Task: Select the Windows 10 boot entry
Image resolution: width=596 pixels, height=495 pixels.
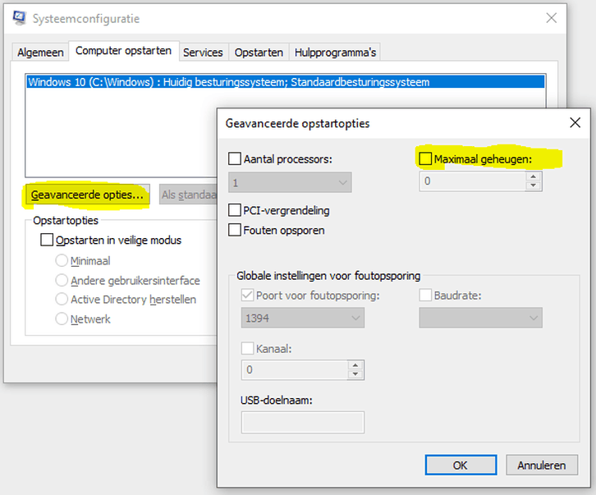Action: click(286, 82)
